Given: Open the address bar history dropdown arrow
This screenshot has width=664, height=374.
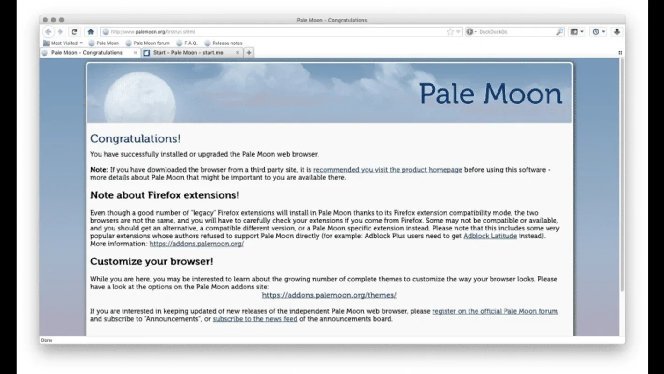Looking at the screenshot, I should coord(458,32).
